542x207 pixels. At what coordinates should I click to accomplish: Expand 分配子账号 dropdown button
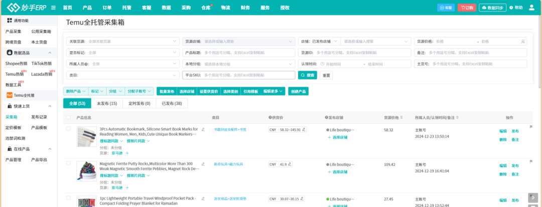(139, 91)
